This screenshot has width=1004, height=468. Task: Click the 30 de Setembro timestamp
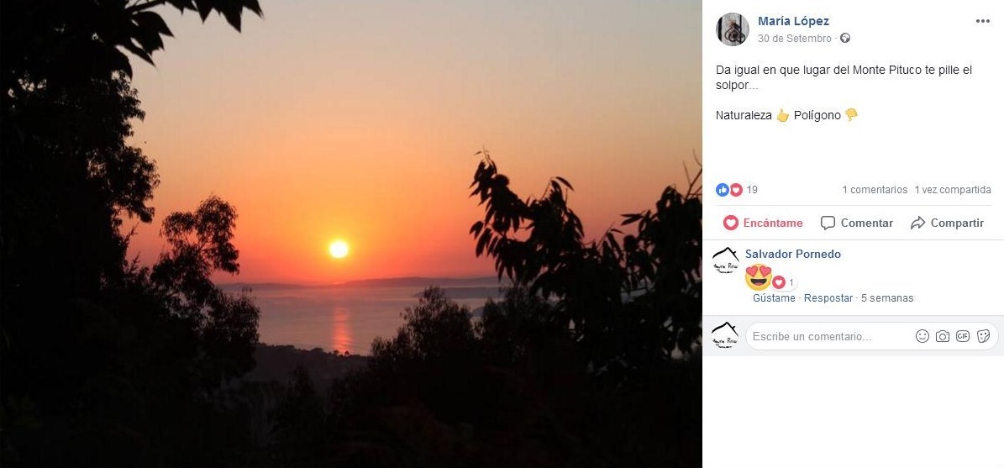point(794,39)
